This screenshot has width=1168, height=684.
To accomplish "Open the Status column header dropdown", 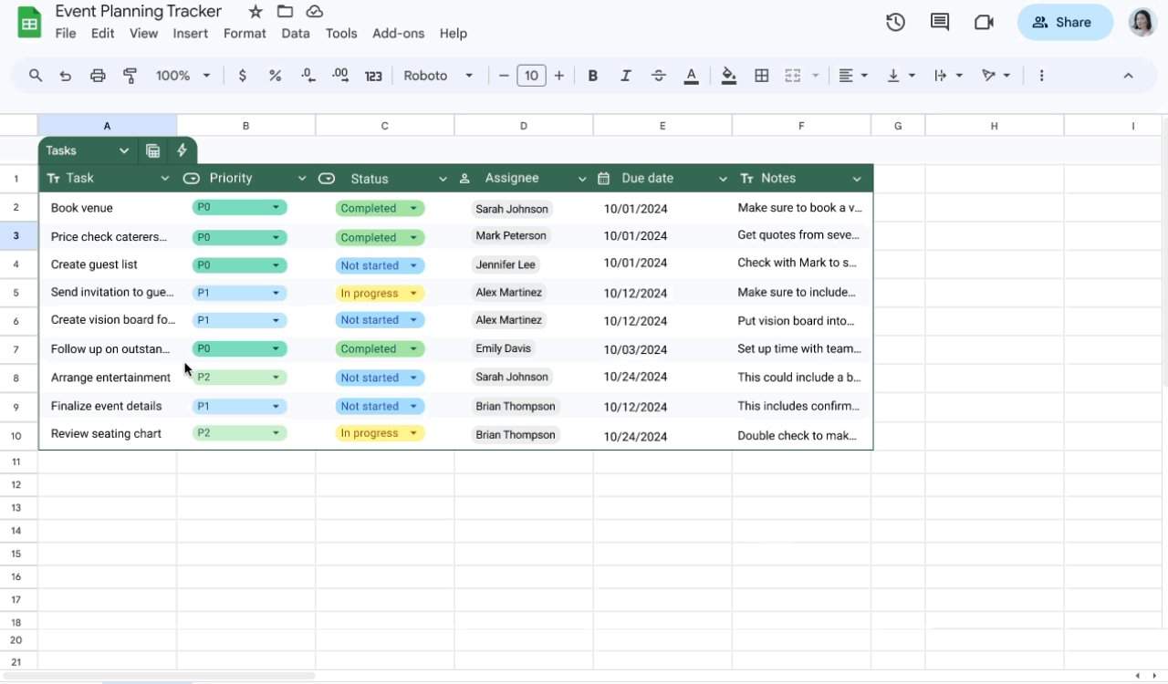I will coord(443,179).
